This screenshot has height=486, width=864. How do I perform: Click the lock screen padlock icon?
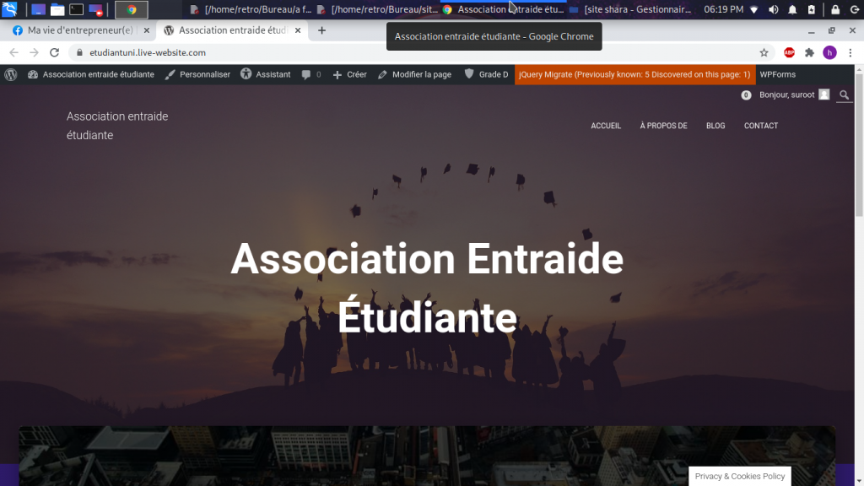pos(835,9)
